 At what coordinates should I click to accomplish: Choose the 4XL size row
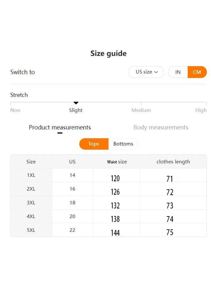tap(31, 216)
